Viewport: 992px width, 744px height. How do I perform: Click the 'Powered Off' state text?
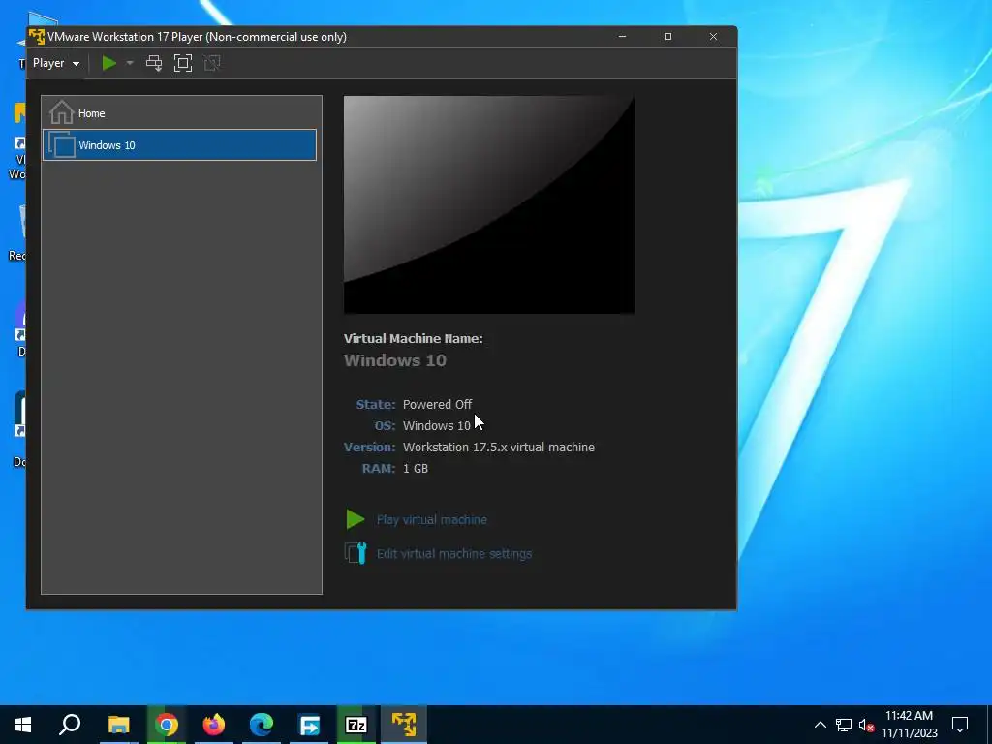437,404
